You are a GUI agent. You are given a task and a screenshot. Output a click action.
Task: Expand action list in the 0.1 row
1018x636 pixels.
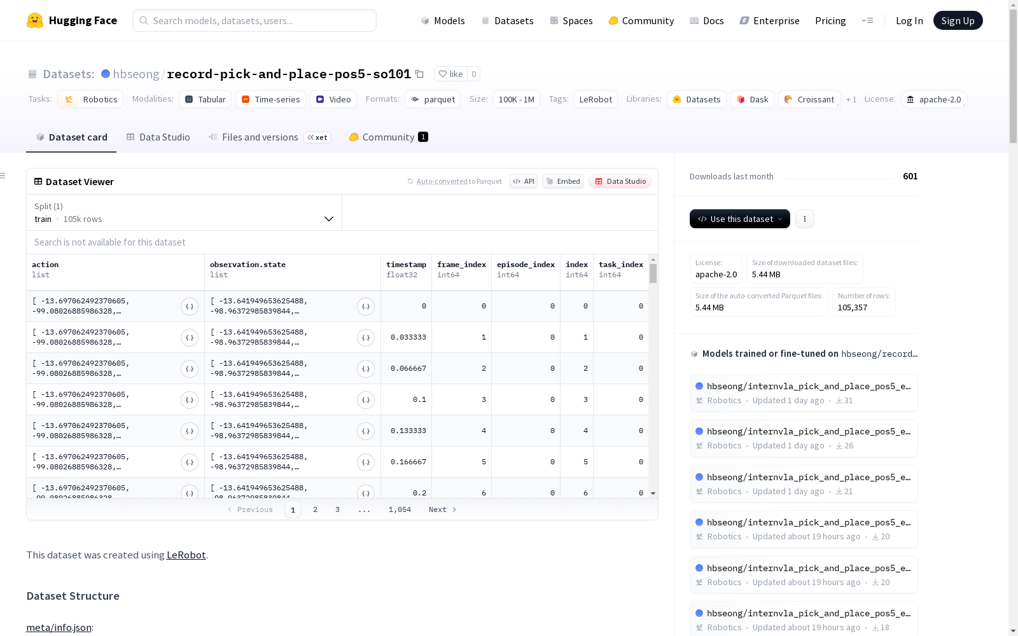190,400
